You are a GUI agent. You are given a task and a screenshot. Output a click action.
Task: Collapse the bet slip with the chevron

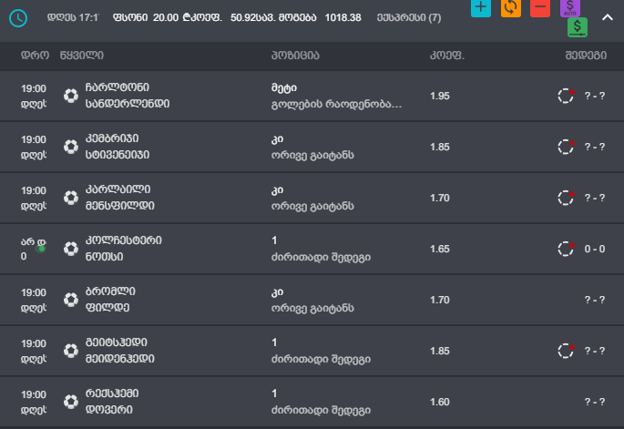608,17
